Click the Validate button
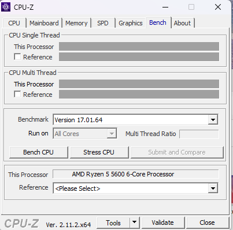233x230 pixels. coord(162,223)
